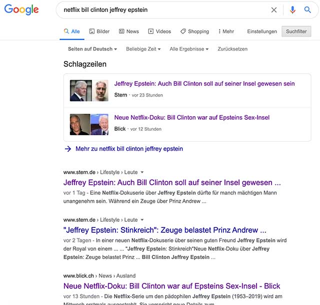Open the Videos tab
The height and width of the screenshot is (305, 320).
(x=159, y=31)
